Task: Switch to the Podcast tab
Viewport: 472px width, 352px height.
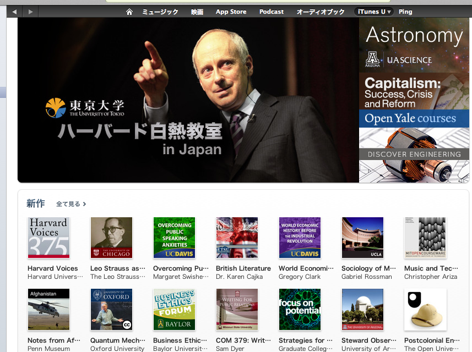Action: [272, 12]
